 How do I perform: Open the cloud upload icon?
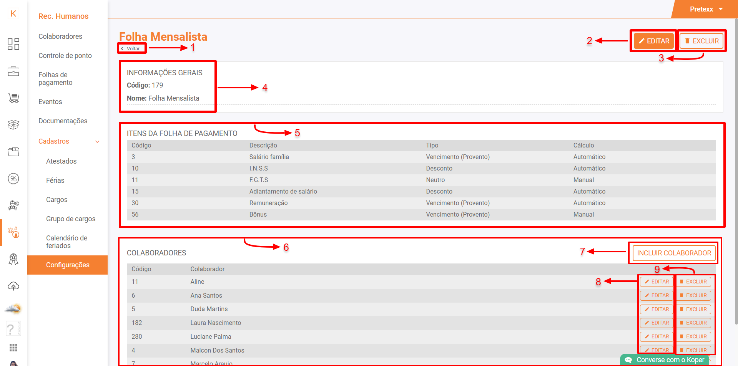coord(13,286)
